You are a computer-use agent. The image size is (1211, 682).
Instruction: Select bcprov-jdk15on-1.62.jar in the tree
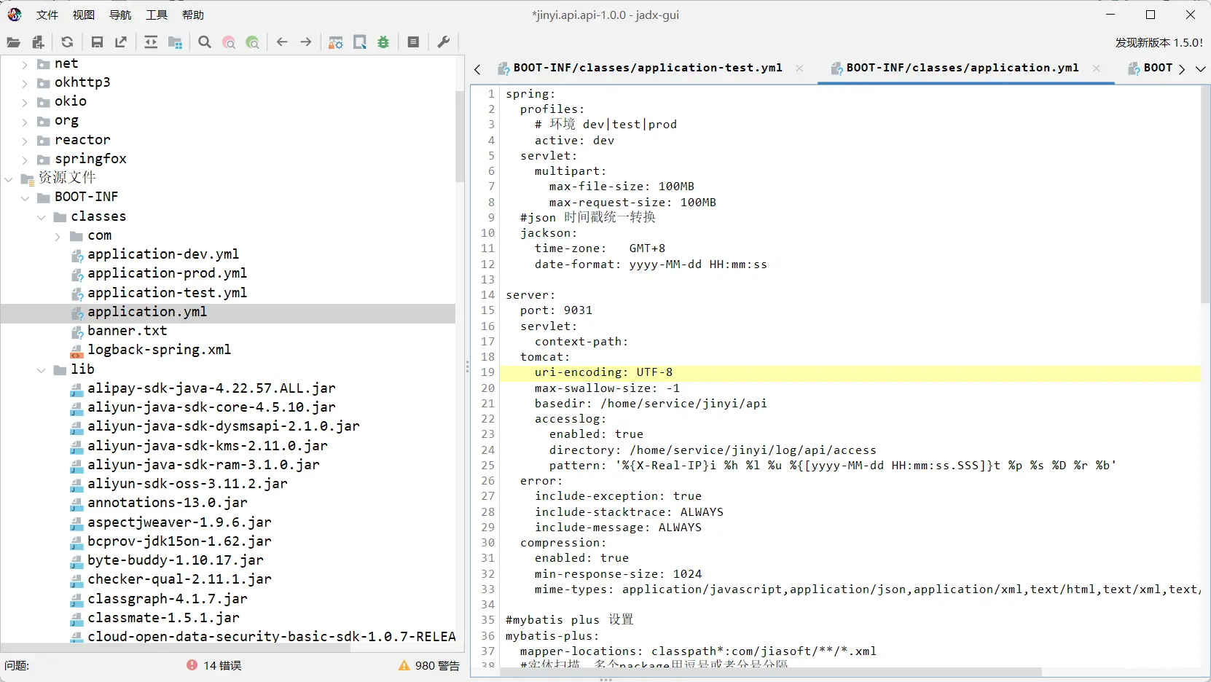(179, 541)
